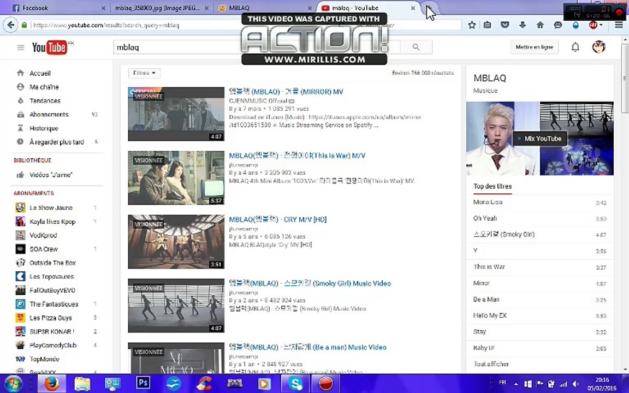Click the Windows Start button
This screenshot has width=629, height=393.
click(x=13, y=384)
